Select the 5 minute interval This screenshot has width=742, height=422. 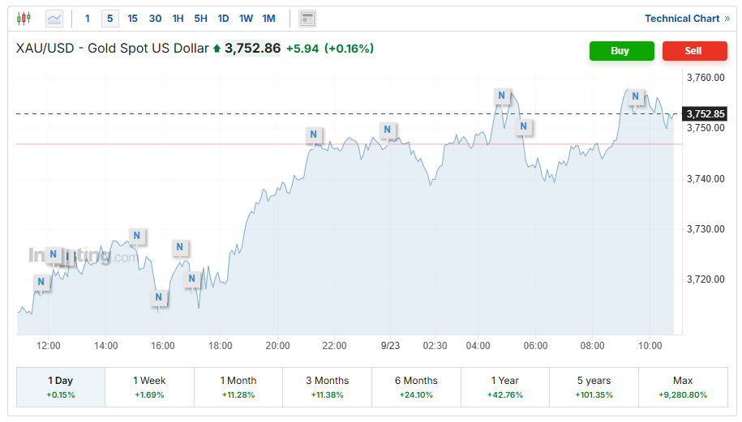point(109,18)
